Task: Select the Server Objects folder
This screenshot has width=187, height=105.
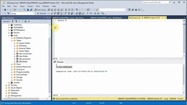Action: tap(16, 88)
